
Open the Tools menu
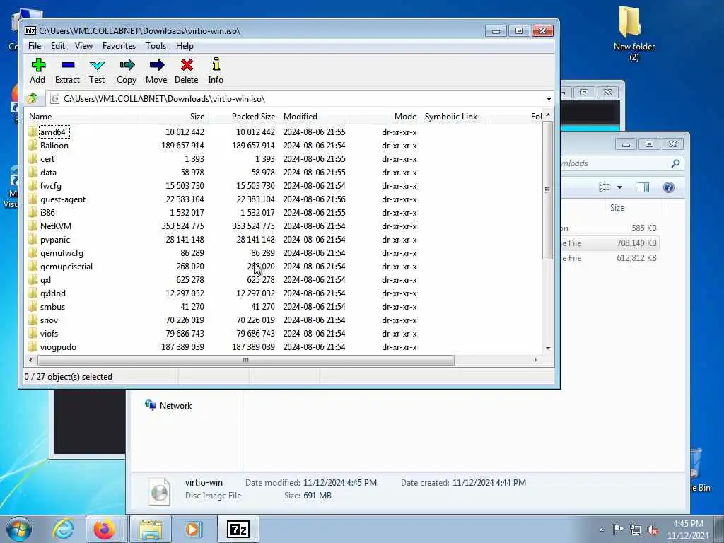(x=156, y=46)
